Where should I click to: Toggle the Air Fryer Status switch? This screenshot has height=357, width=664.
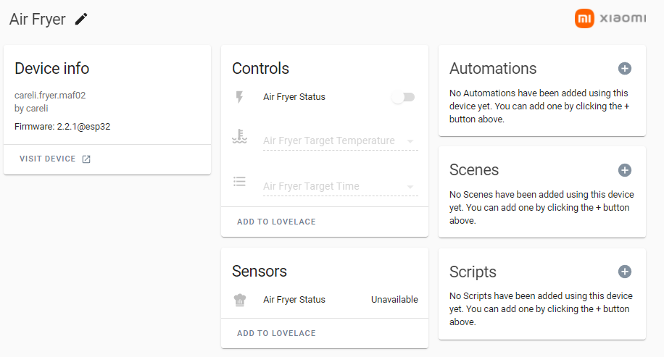[403, 97]
